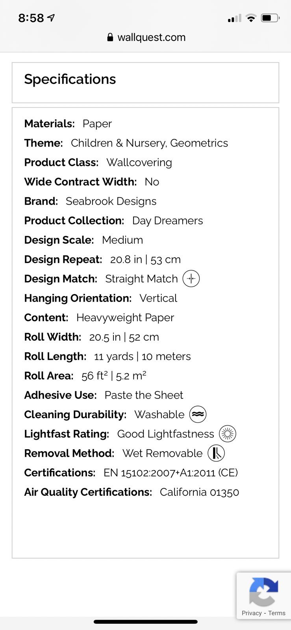Click the California 01350 certification text
Viewport: 291px width, 630px height.
200,492
